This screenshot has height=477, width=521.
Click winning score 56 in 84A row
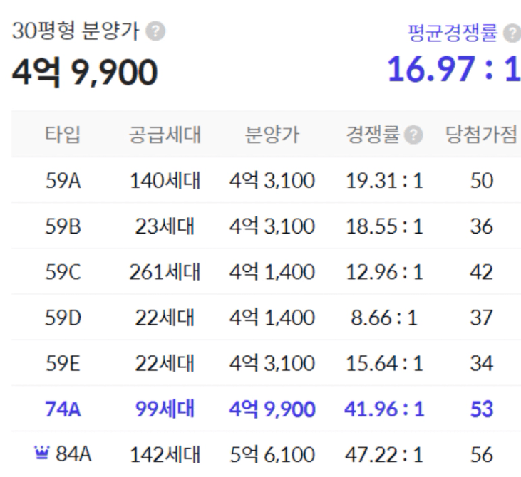click(482, 455)
